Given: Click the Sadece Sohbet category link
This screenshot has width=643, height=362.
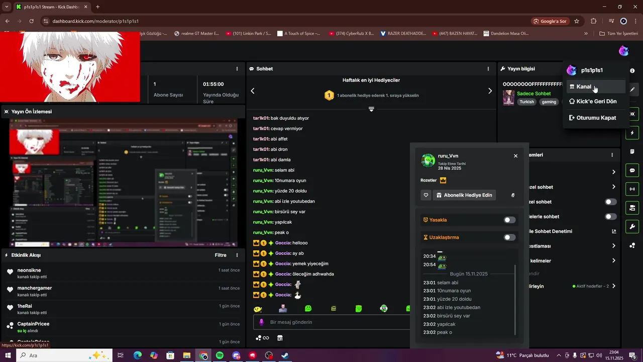Looking at the screenshot, I should coord(534,94).
